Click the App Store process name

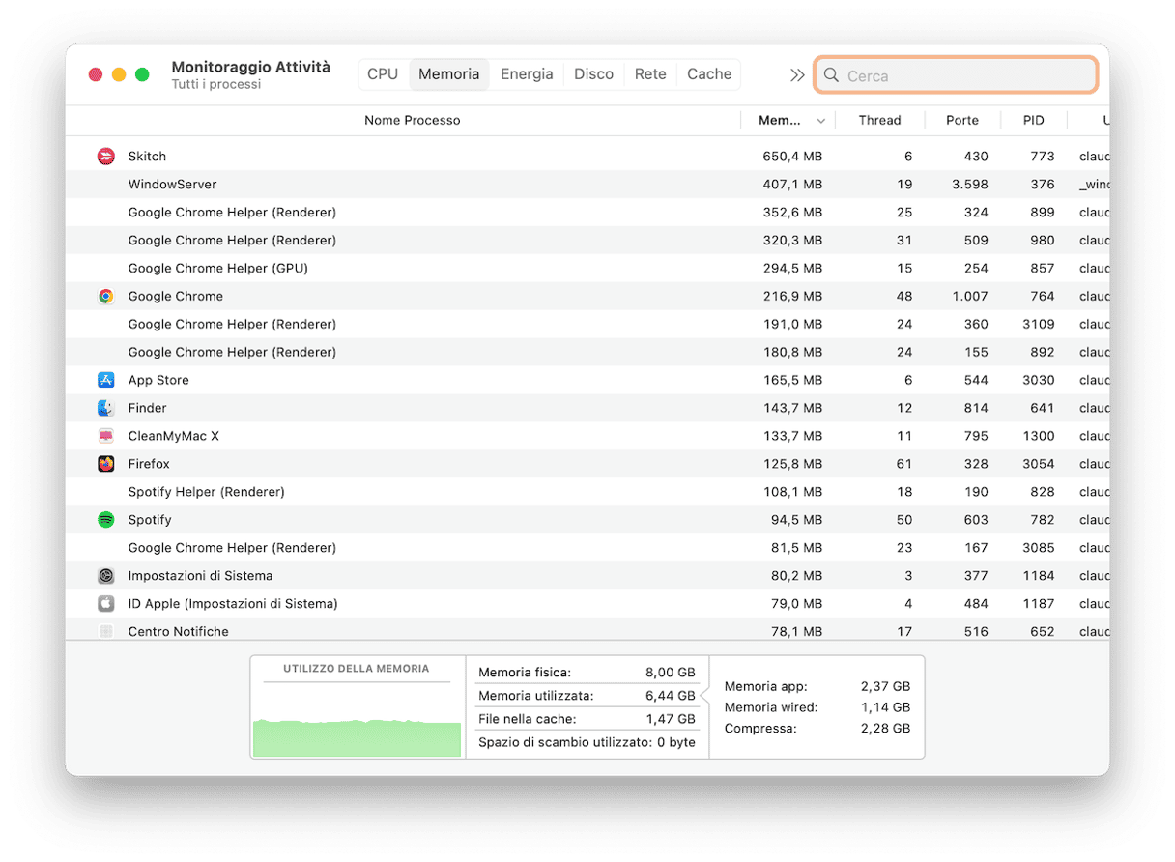point(158,381)
